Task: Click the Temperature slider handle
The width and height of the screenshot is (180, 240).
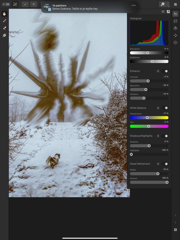Action: click(147, 118)
